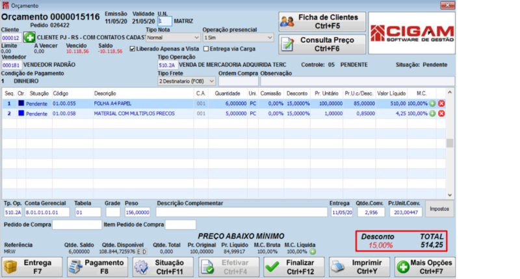Click the Descrição Complementar field
Viewport: 520px width, 279px height.
point(242,212)
